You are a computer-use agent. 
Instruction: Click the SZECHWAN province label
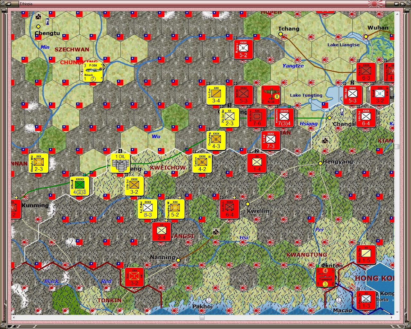pos(72,49)
